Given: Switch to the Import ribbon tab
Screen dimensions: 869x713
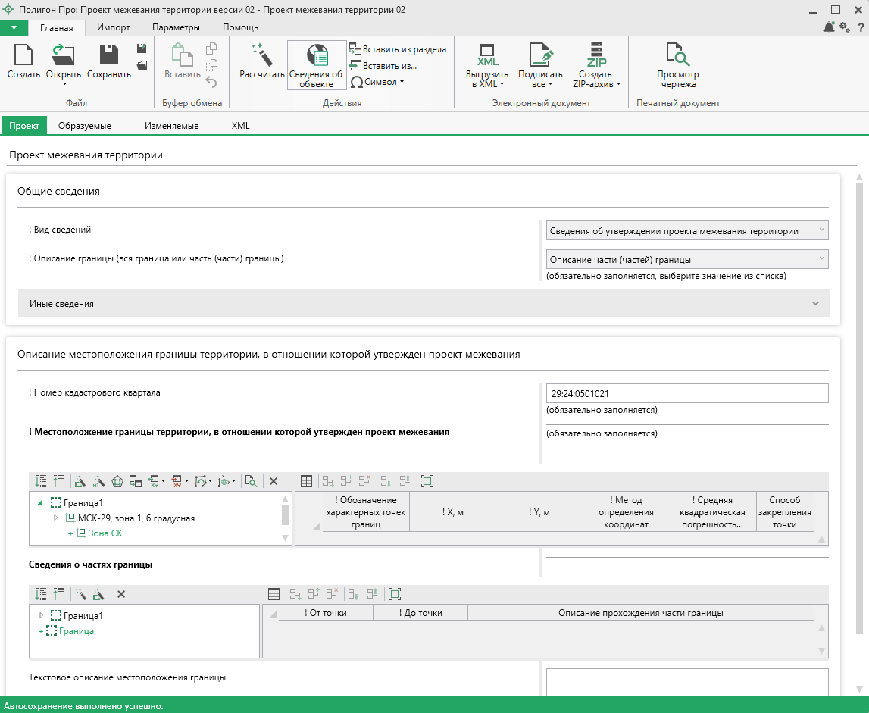Looking at the screenshot, I should (114, 27).
